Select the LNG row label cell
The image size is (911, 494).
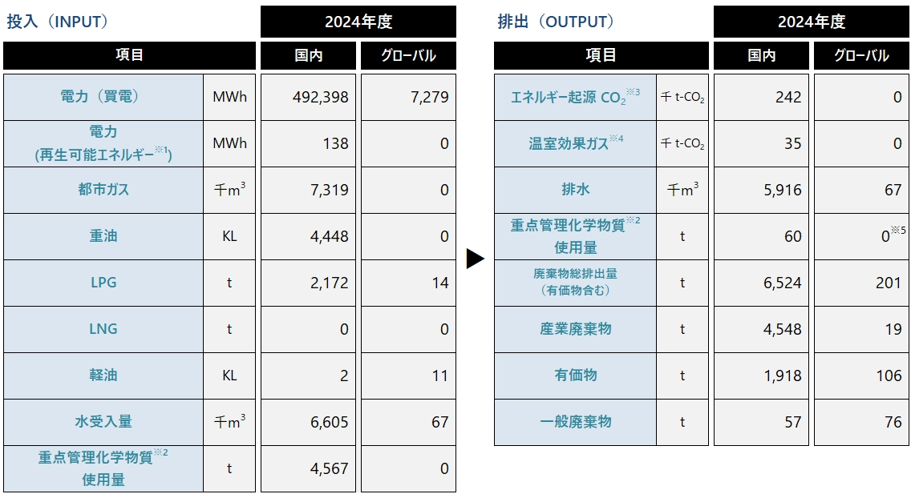coord(103,329)
